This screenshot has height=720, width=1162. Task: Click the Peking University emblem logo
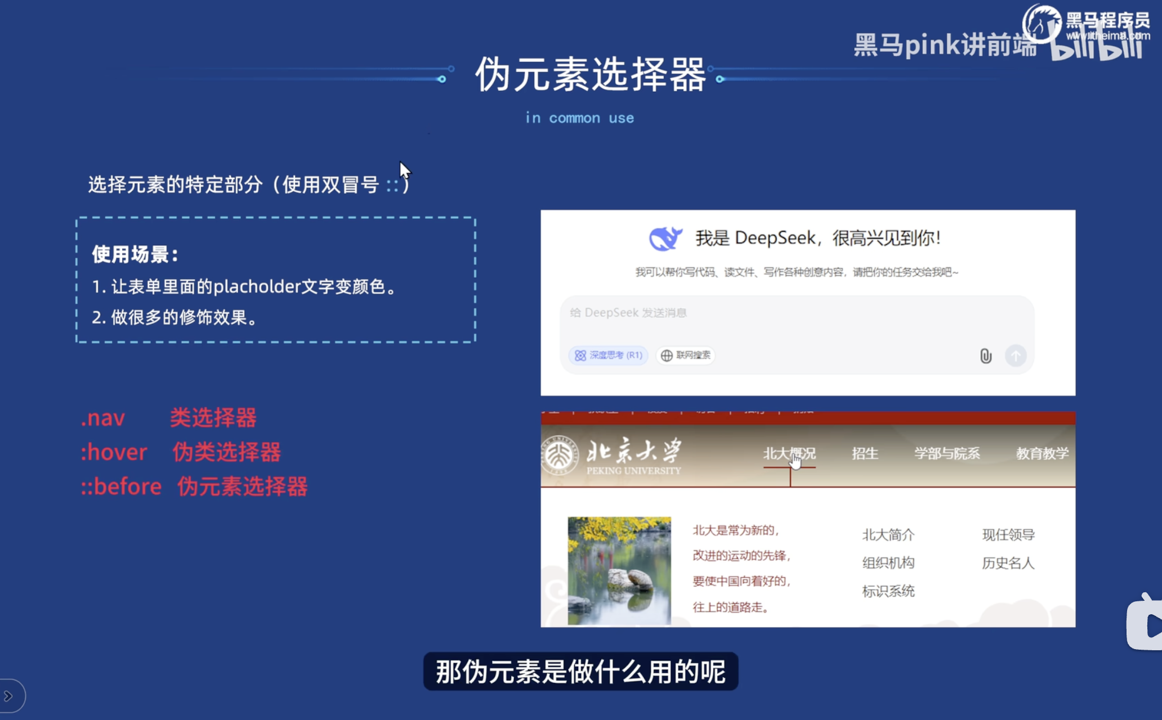pyautogui.click(x=559, y=455)
